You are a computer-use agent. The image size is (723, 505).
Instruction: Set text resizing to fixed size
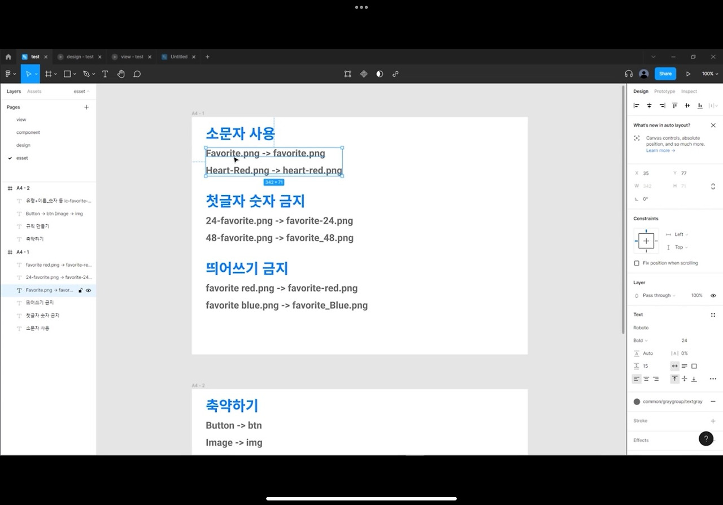pyautogui.click(x=694, y=366)
